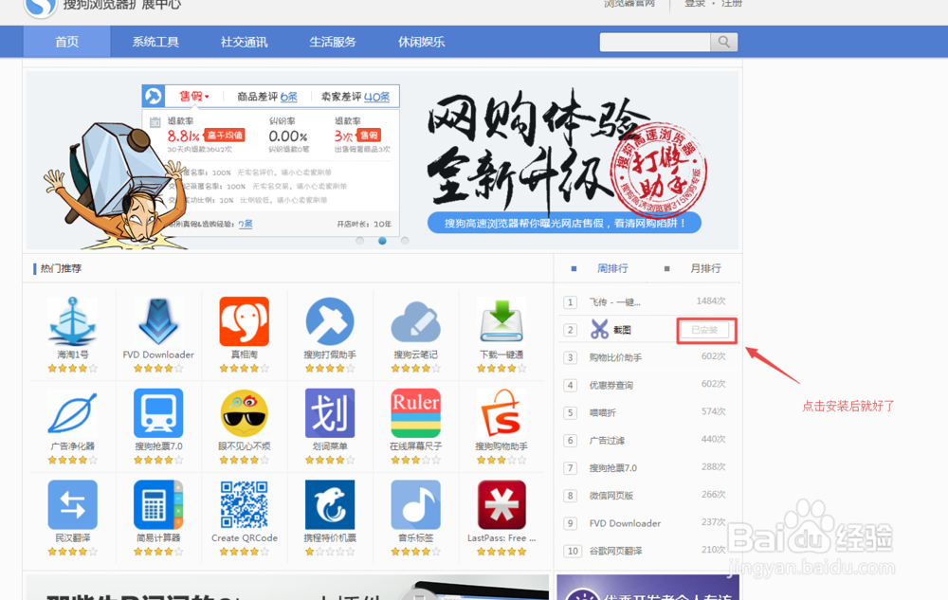Image resolution: width=948 pixels, height=600 pixels.
Task: Switch to the 月排行 ranking tab
Action: pos(705,268)
